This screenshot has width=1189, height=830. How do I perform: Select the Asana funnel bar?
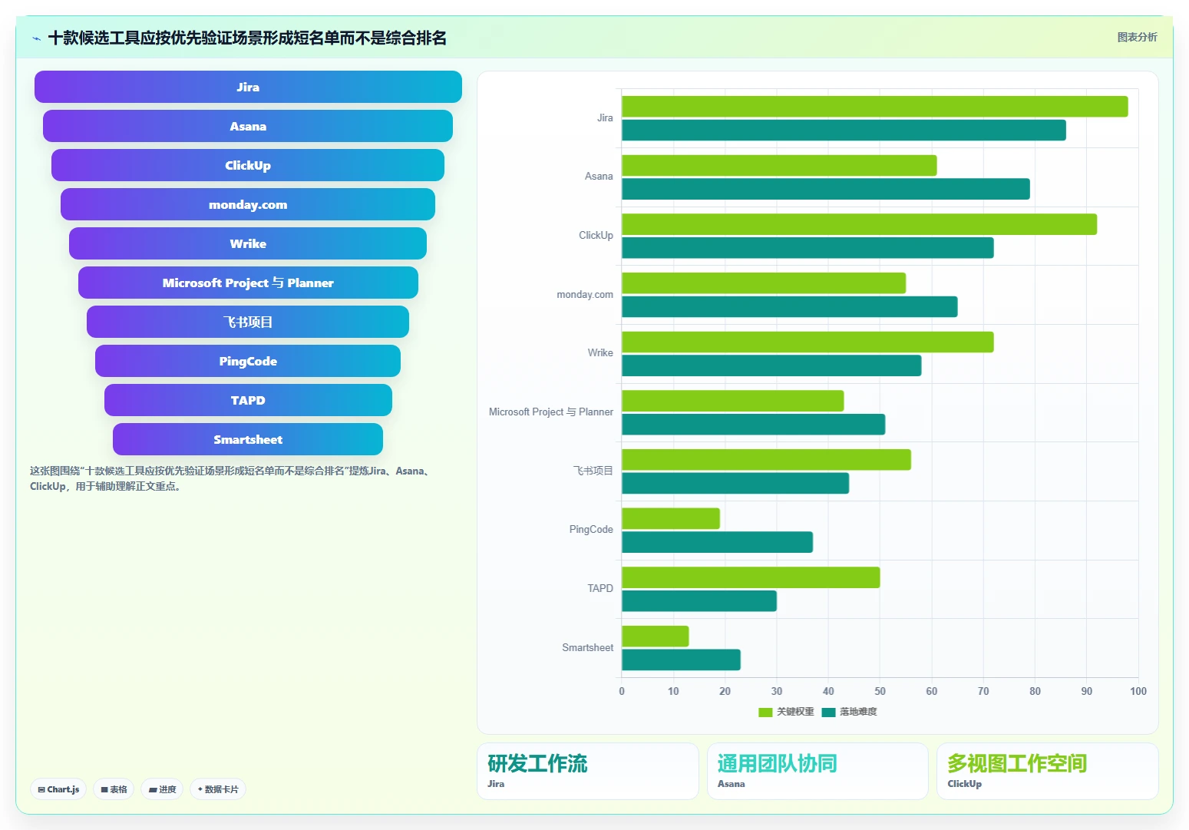click(x=248, y=126)
